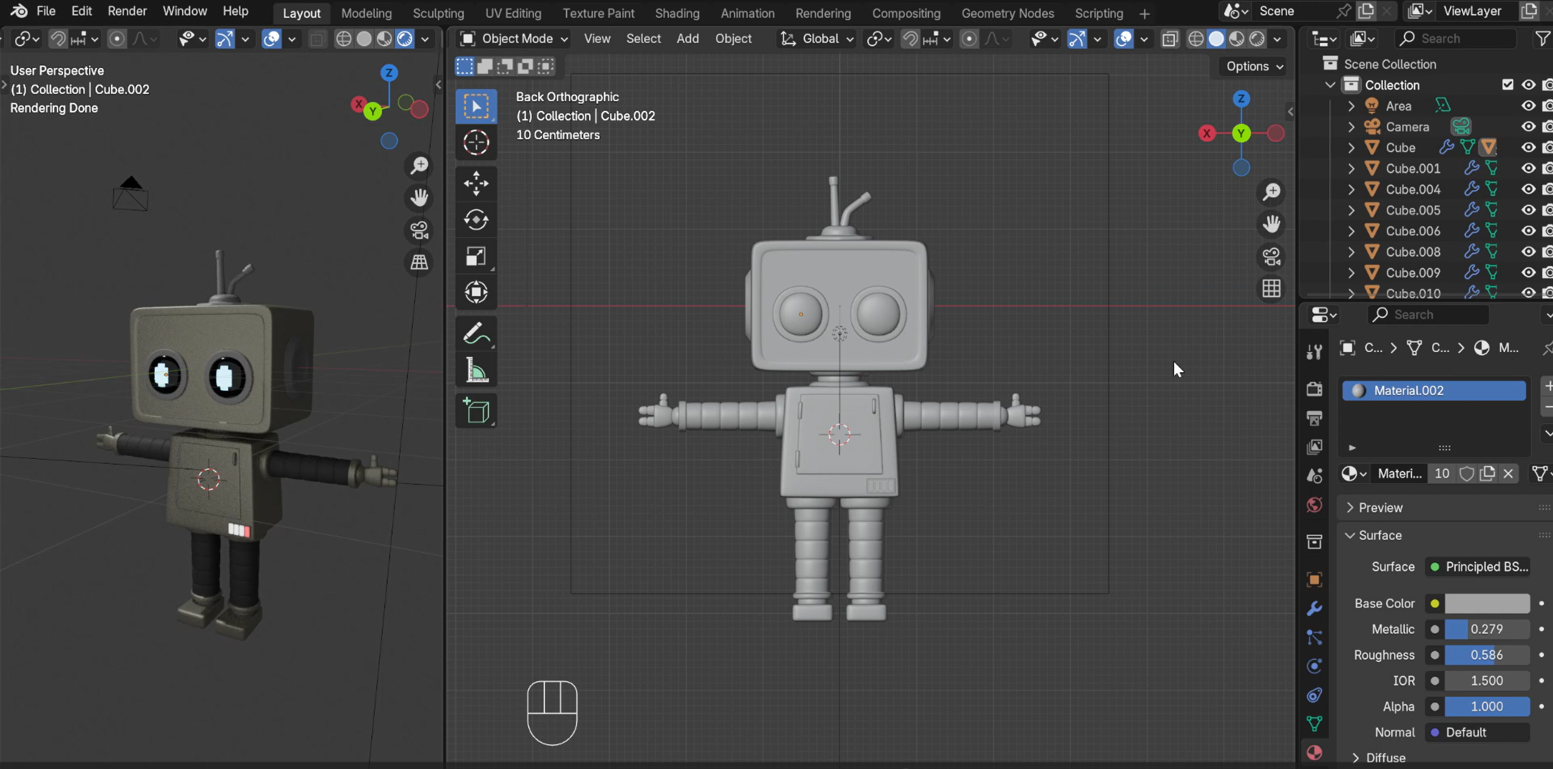This screenshot has width=1553, height=769.
Task: Click the Base Color swatch
Action: coord(1487,603)
